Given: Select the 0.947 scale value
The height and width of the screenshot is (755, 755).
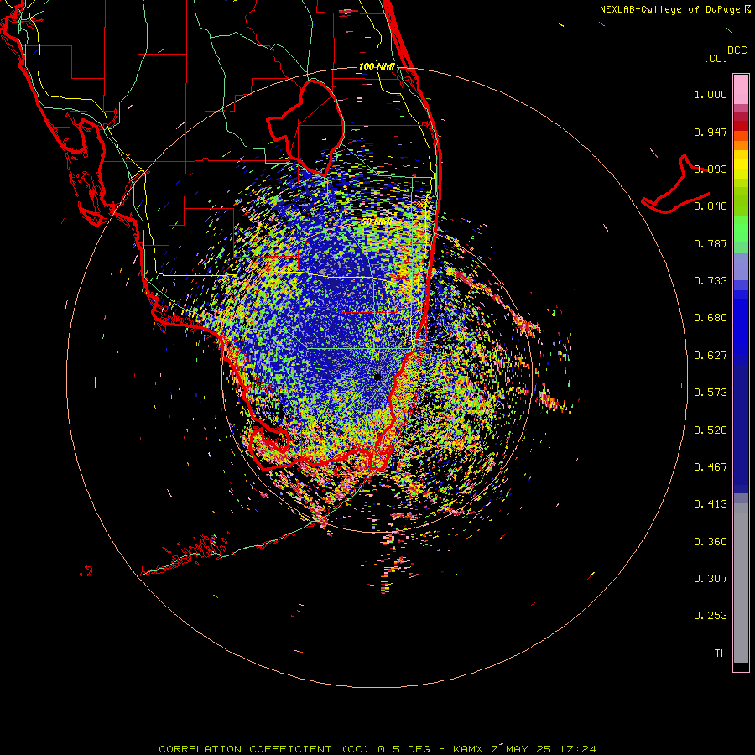Looking at the screenshot, I should 711,132.
